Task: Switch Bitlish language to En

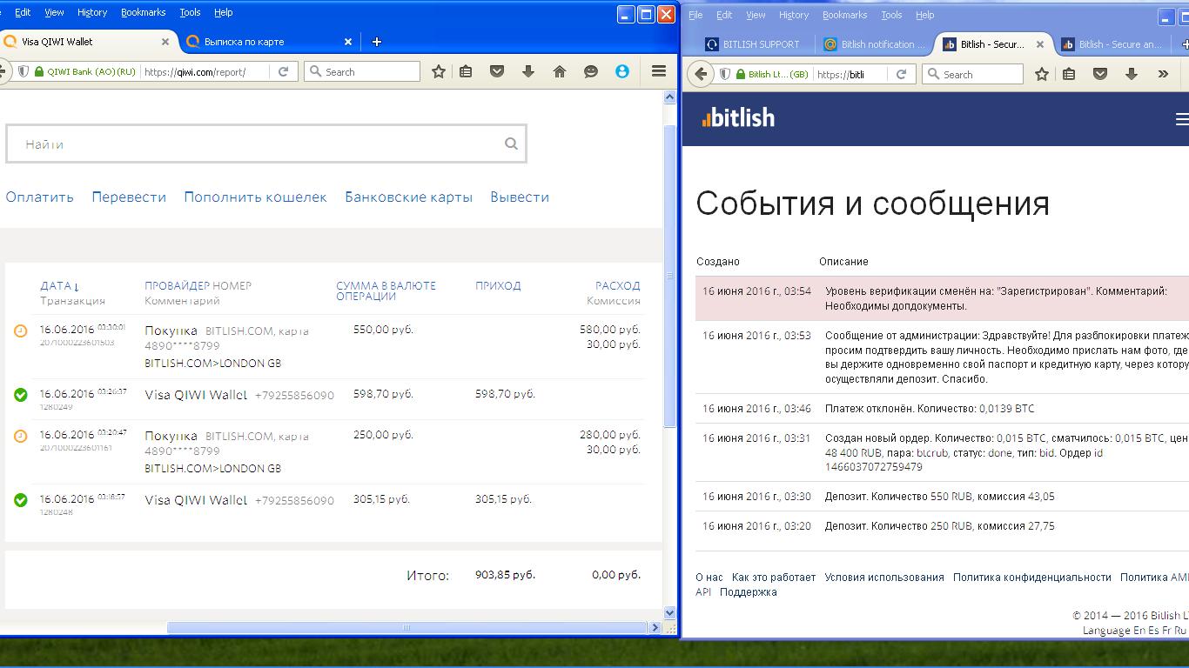Action: click(x=1139, y=631)
